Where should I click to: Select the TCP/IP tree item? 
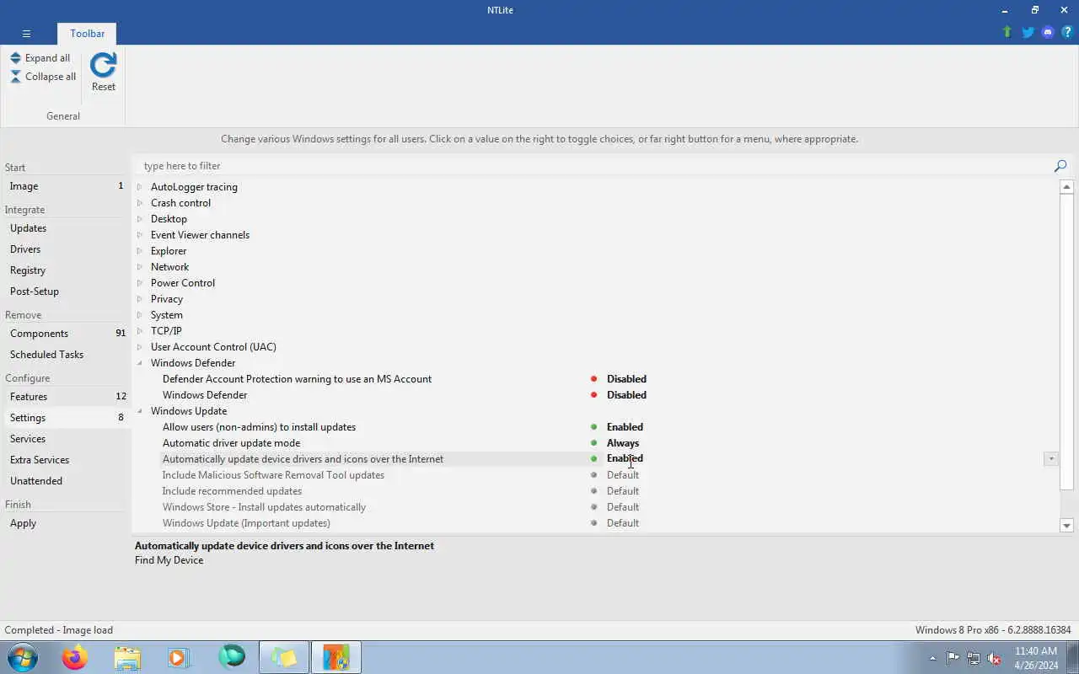[x=166, y=331]
